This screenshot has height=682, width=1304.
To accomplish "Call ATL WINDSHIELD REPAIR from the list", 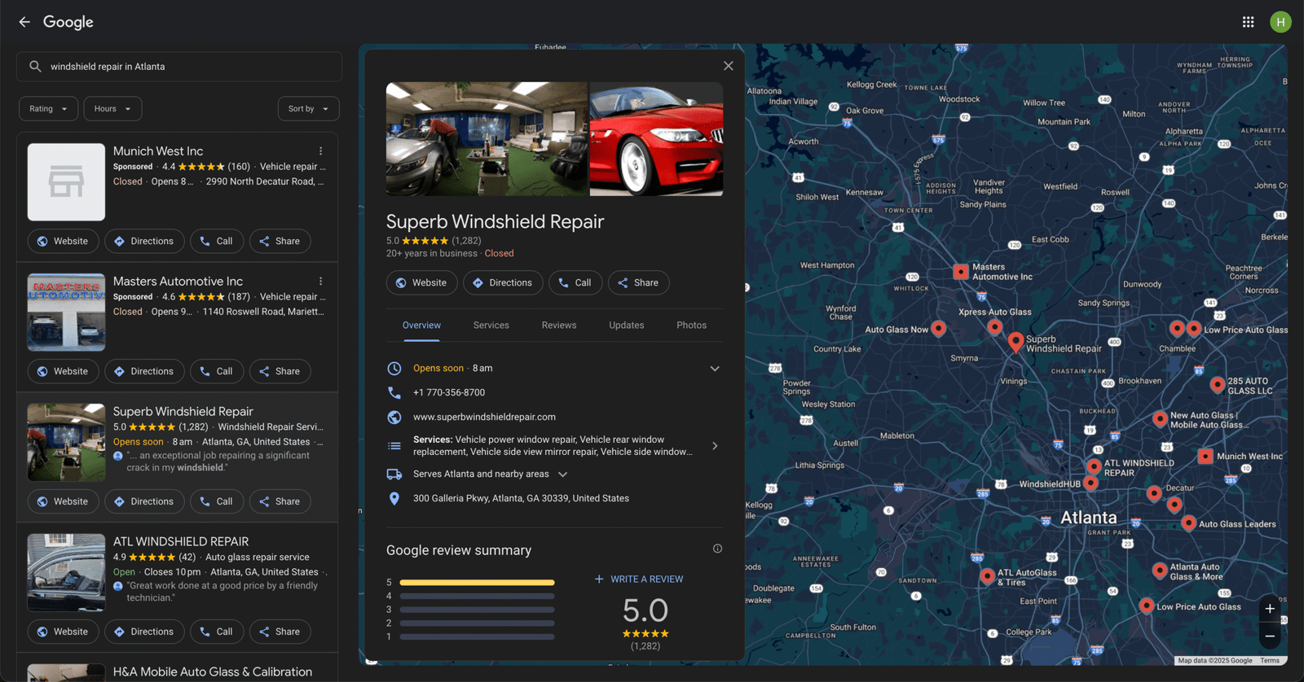I will point(217,632).
